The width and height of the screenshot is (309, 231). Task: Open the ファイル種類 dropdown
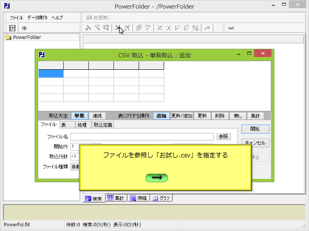75,167
